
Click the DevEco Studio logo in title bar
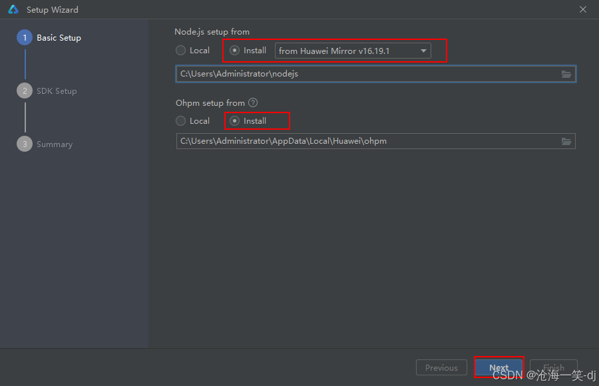13,9
